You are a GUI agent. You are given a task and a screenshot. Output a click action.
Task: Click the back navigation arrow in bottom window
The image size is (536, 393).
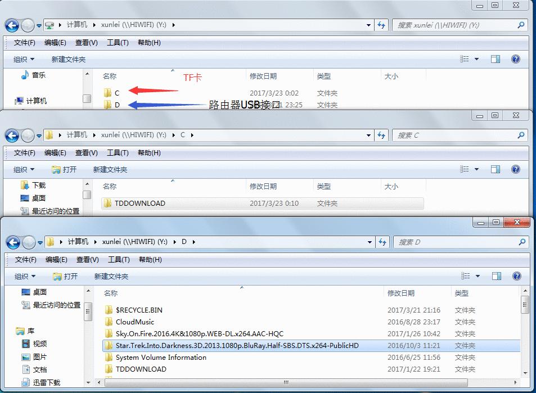[11, 242]
